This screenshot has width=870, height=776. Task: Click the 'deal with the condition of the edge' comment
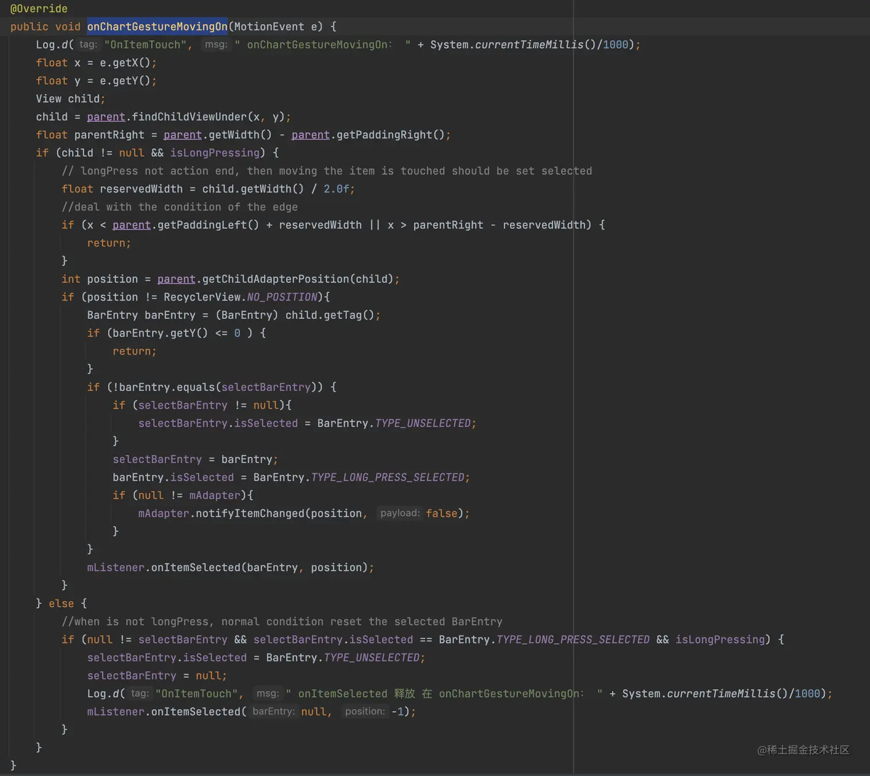pyautogui.click(x=180, y=207)
